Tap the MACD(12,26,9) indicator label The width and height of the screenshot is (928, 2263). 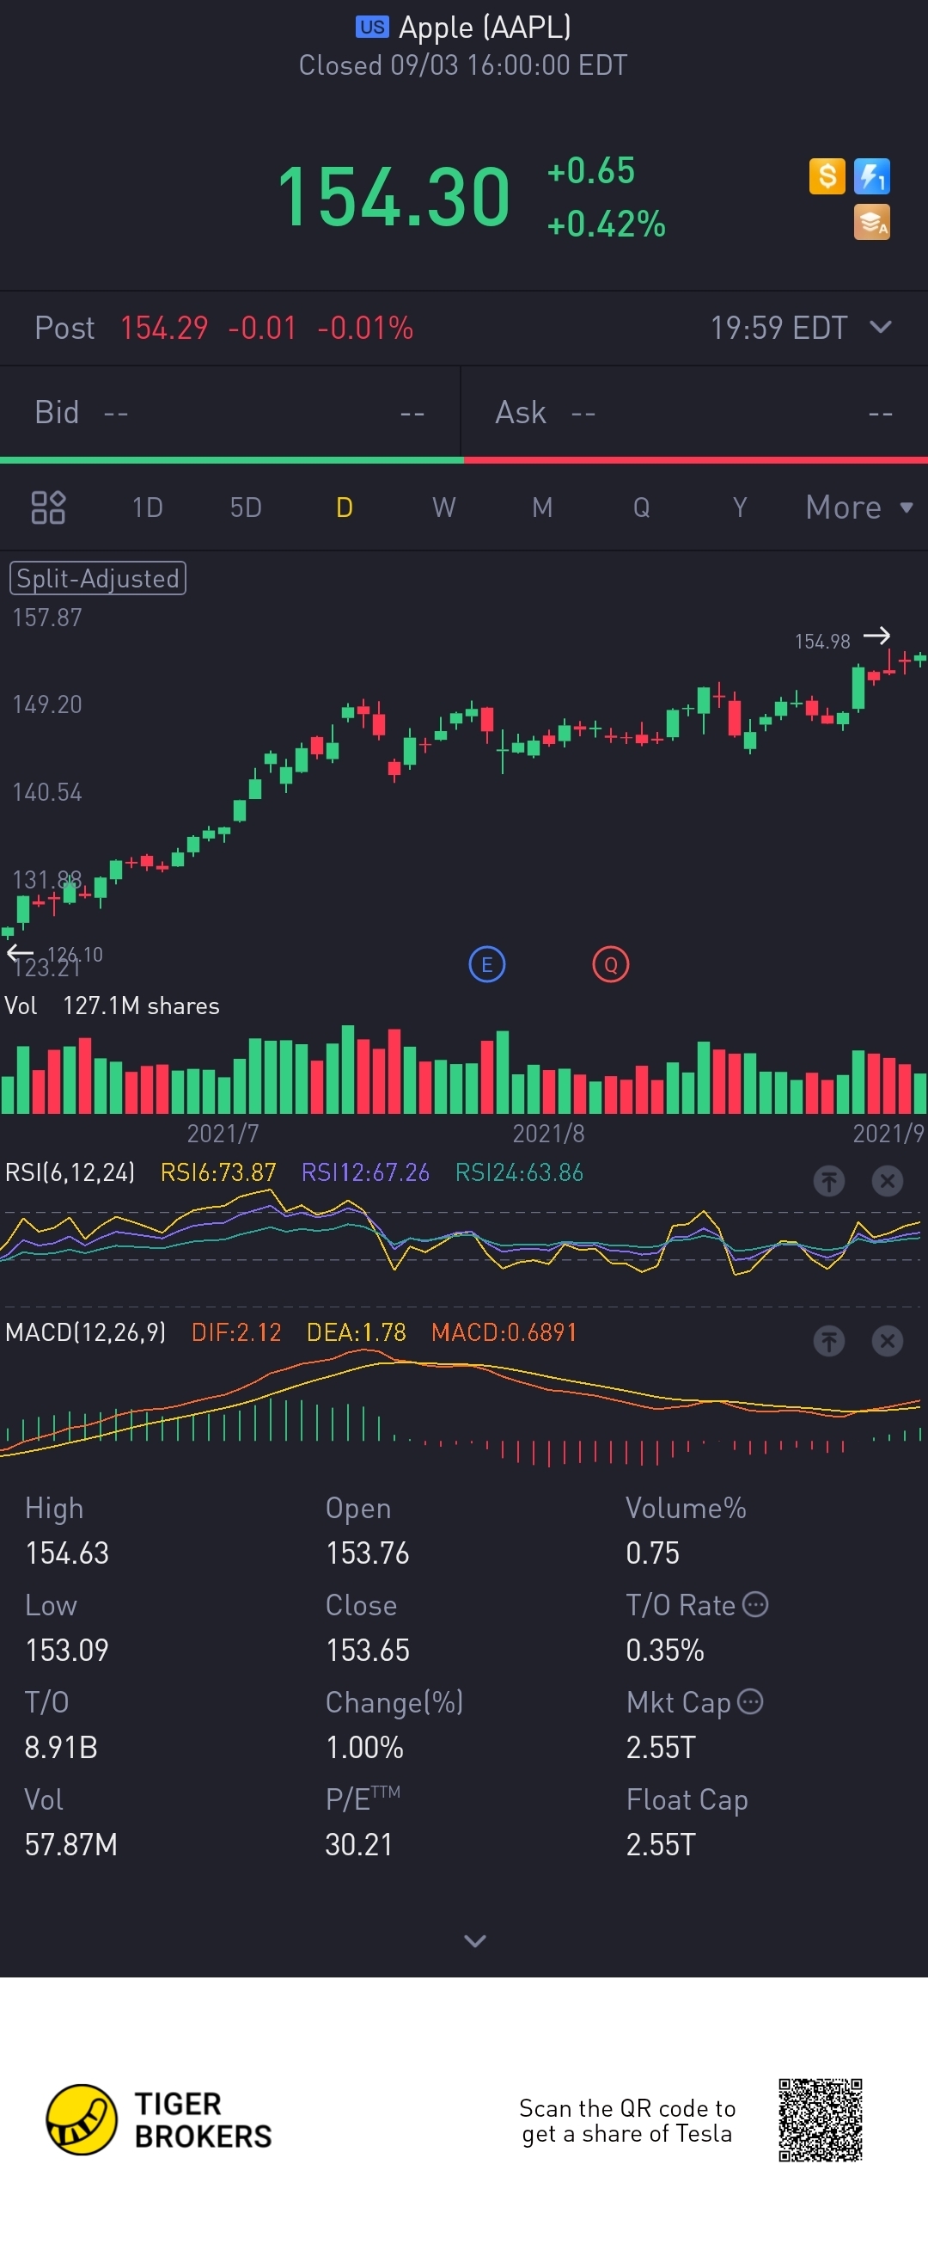(85, 1331)
